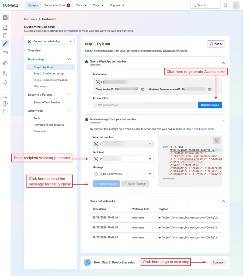
Task: Open the user profile avatar
Action: [x=236, y=5]
